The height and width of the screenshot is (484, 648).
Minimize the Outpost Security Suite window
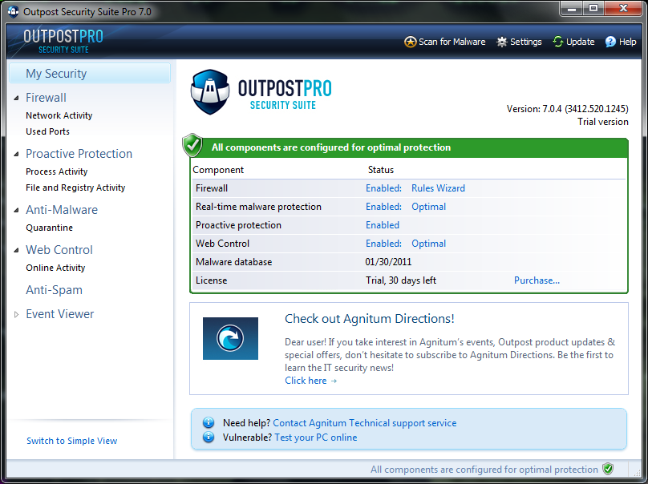pos(572,9)
